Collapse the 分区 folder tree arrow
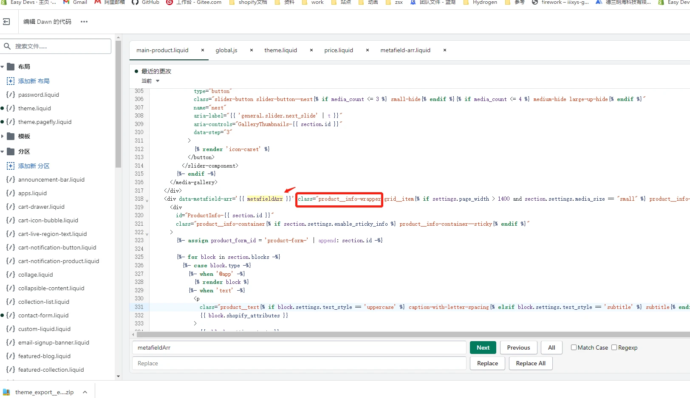The height and width of the screenshot is (398, 690). pyautogui.click(x=3, y=151)
